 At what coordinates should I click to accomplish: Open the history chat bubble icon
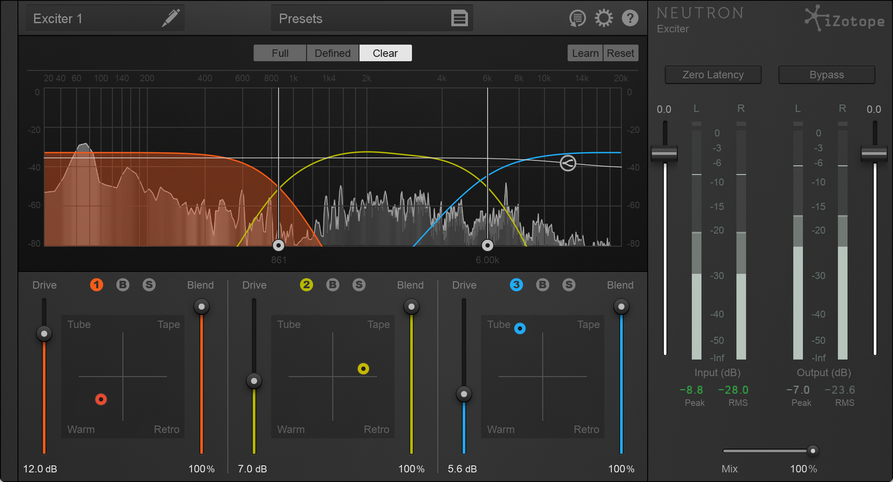pyautogui.click(x=577, y=19)
